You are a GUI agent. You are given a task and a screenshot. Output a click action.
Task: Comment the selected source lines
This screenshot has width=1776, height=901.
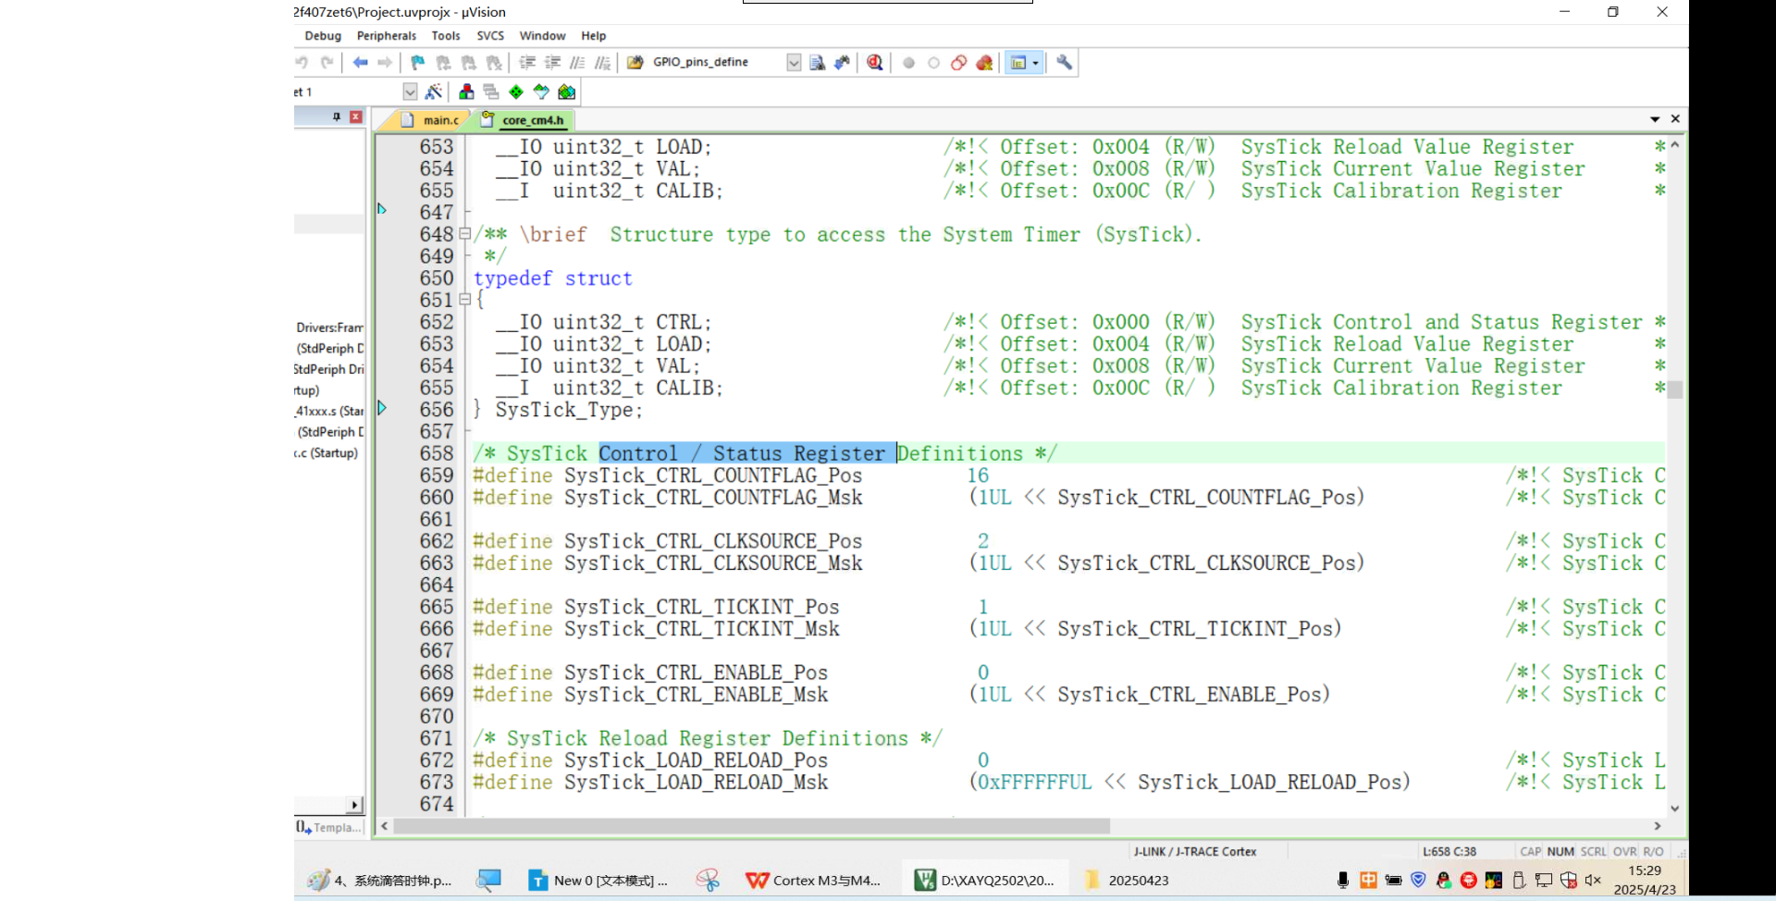(578, 62)
